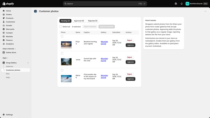Viewport: 210px width, 118px height.
Task: Open the Analytics bar chart icon
Action: tap(4, 44)
